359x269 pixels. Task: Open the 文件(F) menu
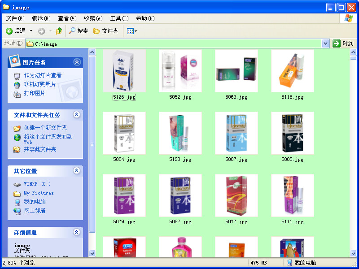tap(15, 18)
